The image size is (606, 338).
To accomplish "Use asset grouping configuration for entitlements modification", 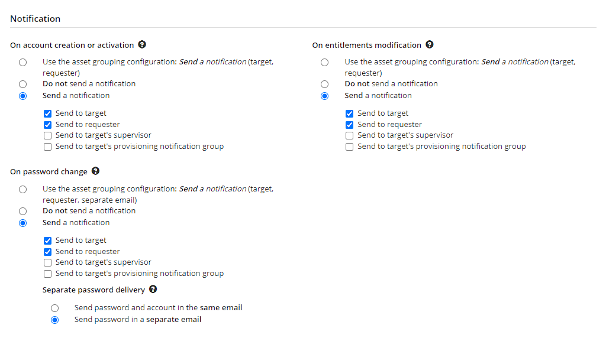I will (x=325, y=62).
